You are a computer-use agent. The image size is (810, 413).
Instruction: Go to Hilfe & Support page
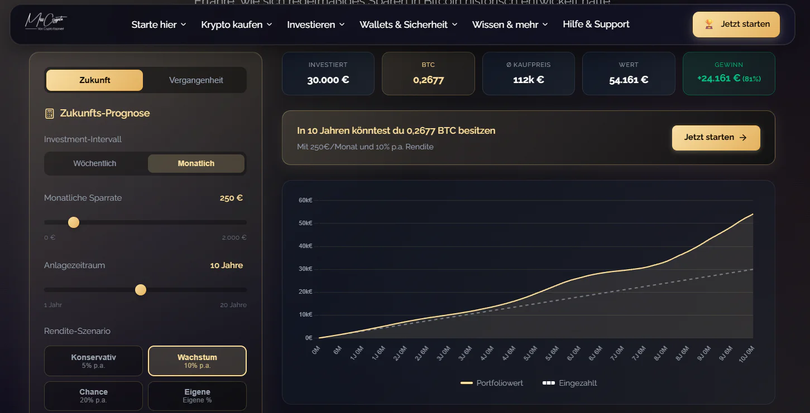coord(596,25)
